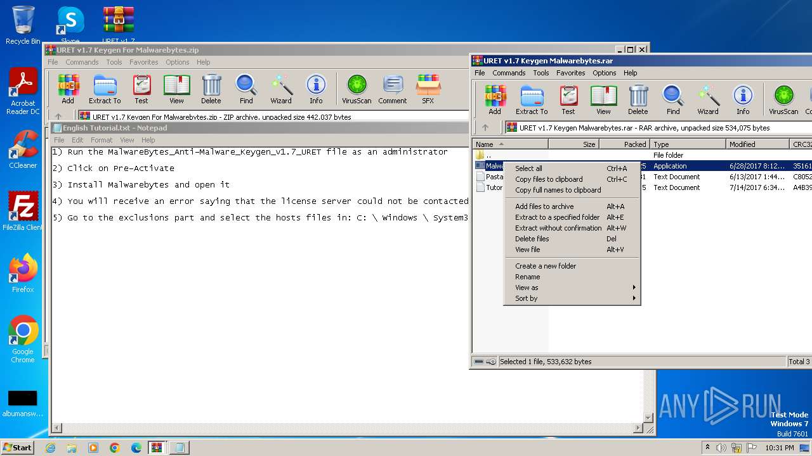Click the Notepad vertical scrollbar down arrow
Screen dimensions: 812x456
[x=648, y=417]
